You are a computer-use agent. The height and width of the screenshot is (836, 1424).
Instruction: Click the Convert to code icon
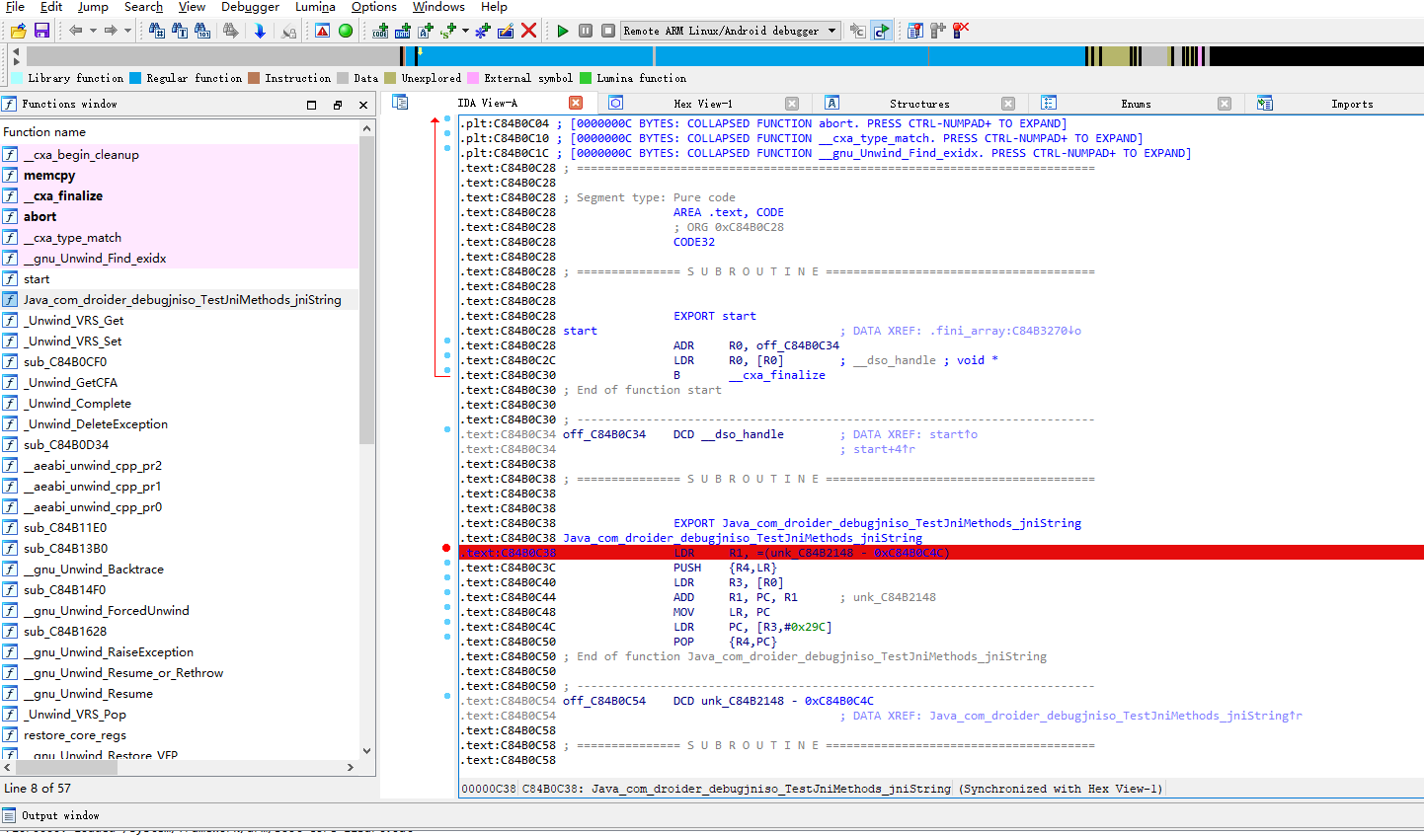coord(380,31)
